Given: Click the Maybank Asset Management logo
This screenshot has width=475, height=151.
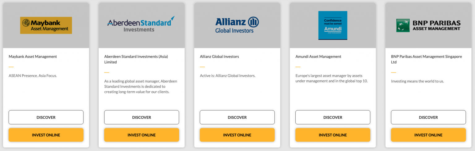Looking at the screenshot, I should click(x=46, y=25).
